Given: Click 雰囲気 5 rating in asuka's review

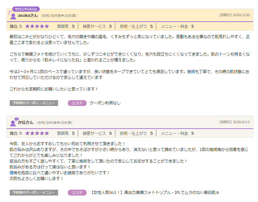Looking at the screenshot, I should pyautogui.click(x=66, y=26).
